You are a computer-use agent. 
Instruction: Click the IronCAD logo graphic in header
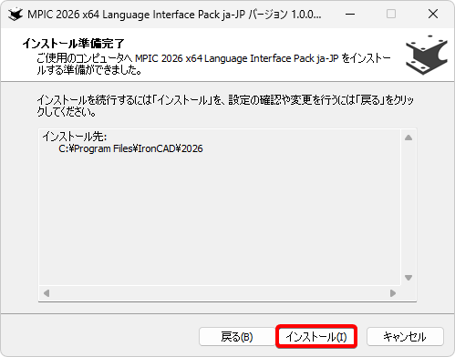click(x=427, y=55)
